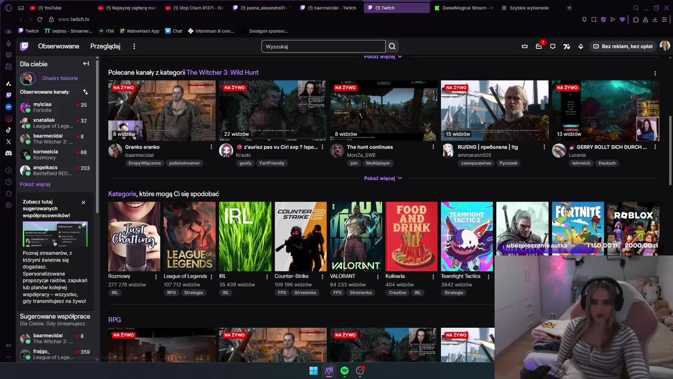The width and height of the screenshot is (673, 379).
Task: Collapse the Dla ciebie sidebar
Action: coord(86,64)
